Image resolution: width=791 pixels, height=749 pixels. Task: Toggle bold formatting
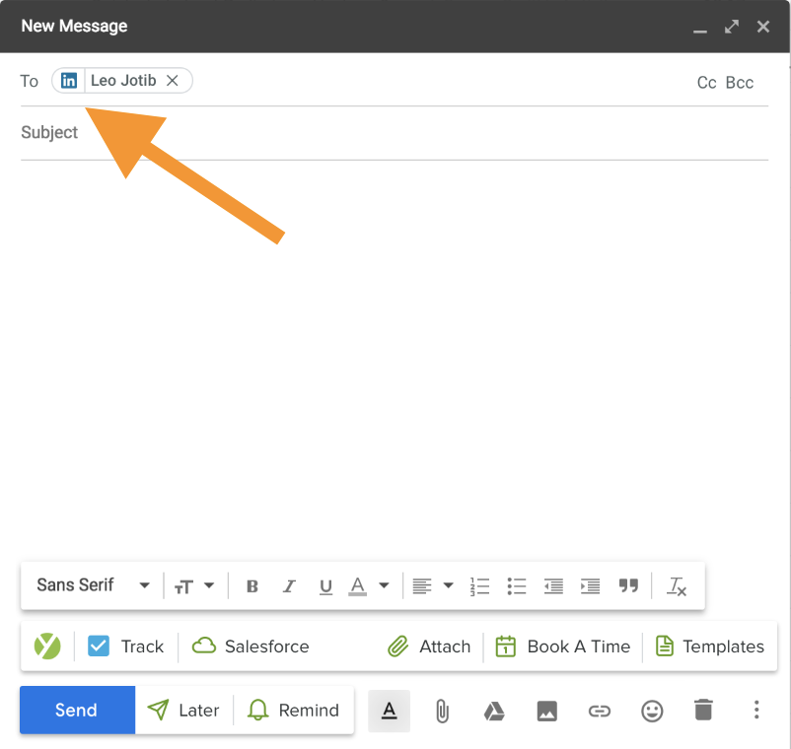(252, 586)
